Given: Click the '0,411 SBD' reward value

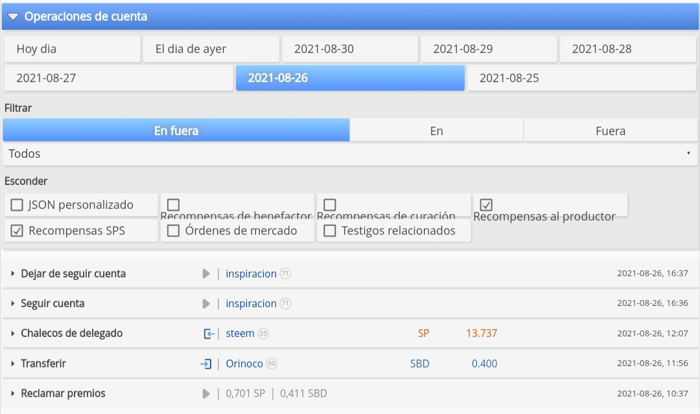Looking at the screenshot, I should tap(303, 393).
